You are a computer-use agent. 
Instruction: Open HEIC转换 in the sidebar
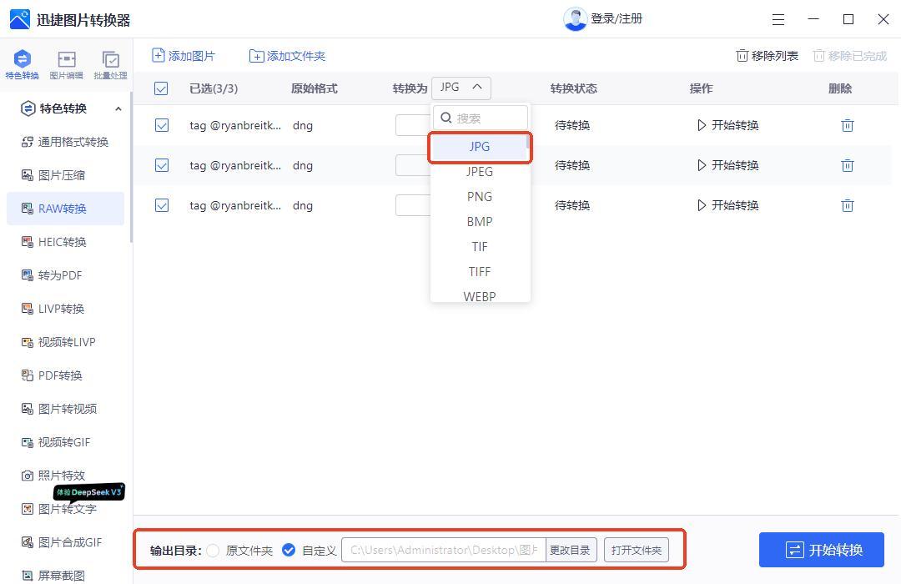63,242
